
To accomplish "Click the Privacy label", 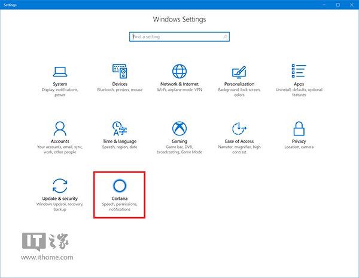I will pos(299,141).
